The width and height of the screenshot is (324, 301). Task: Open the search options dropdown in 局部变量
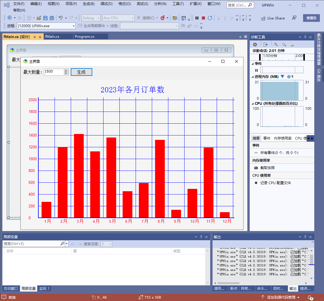click(67, 244)
